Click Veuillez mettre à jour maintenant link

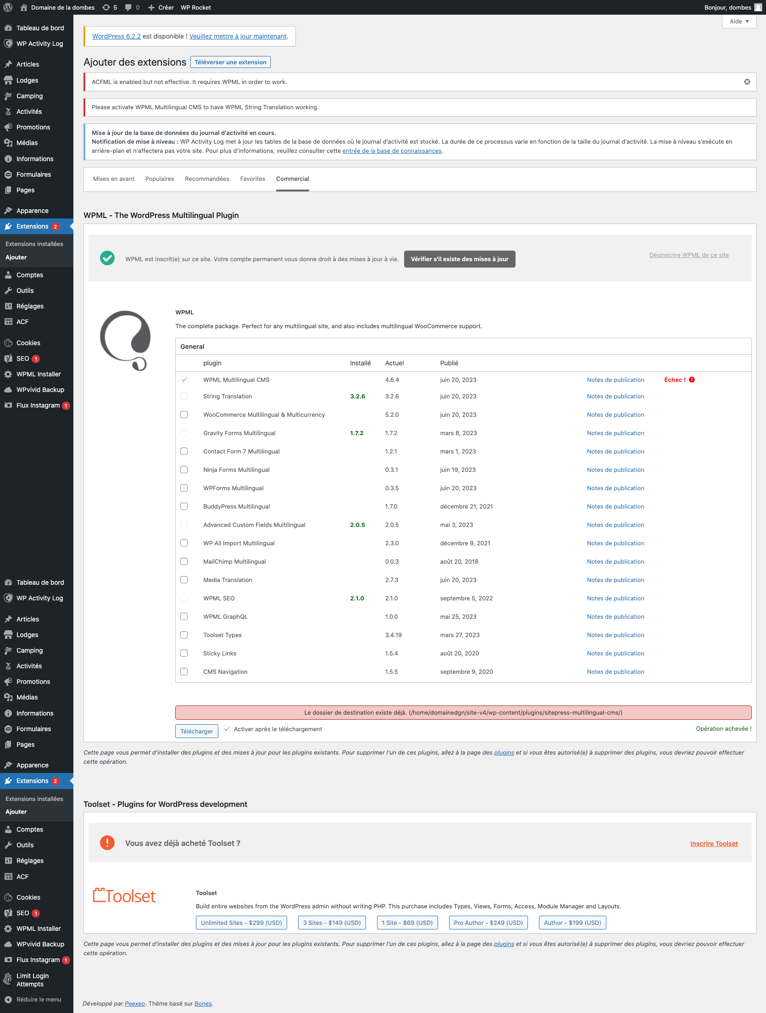(x=238, y=36)
